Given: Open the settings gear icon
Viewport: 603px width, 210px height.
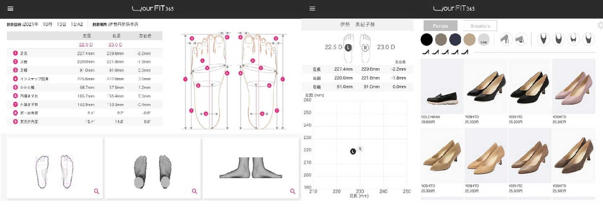Looking at the screenshot, I should [600, 26].
